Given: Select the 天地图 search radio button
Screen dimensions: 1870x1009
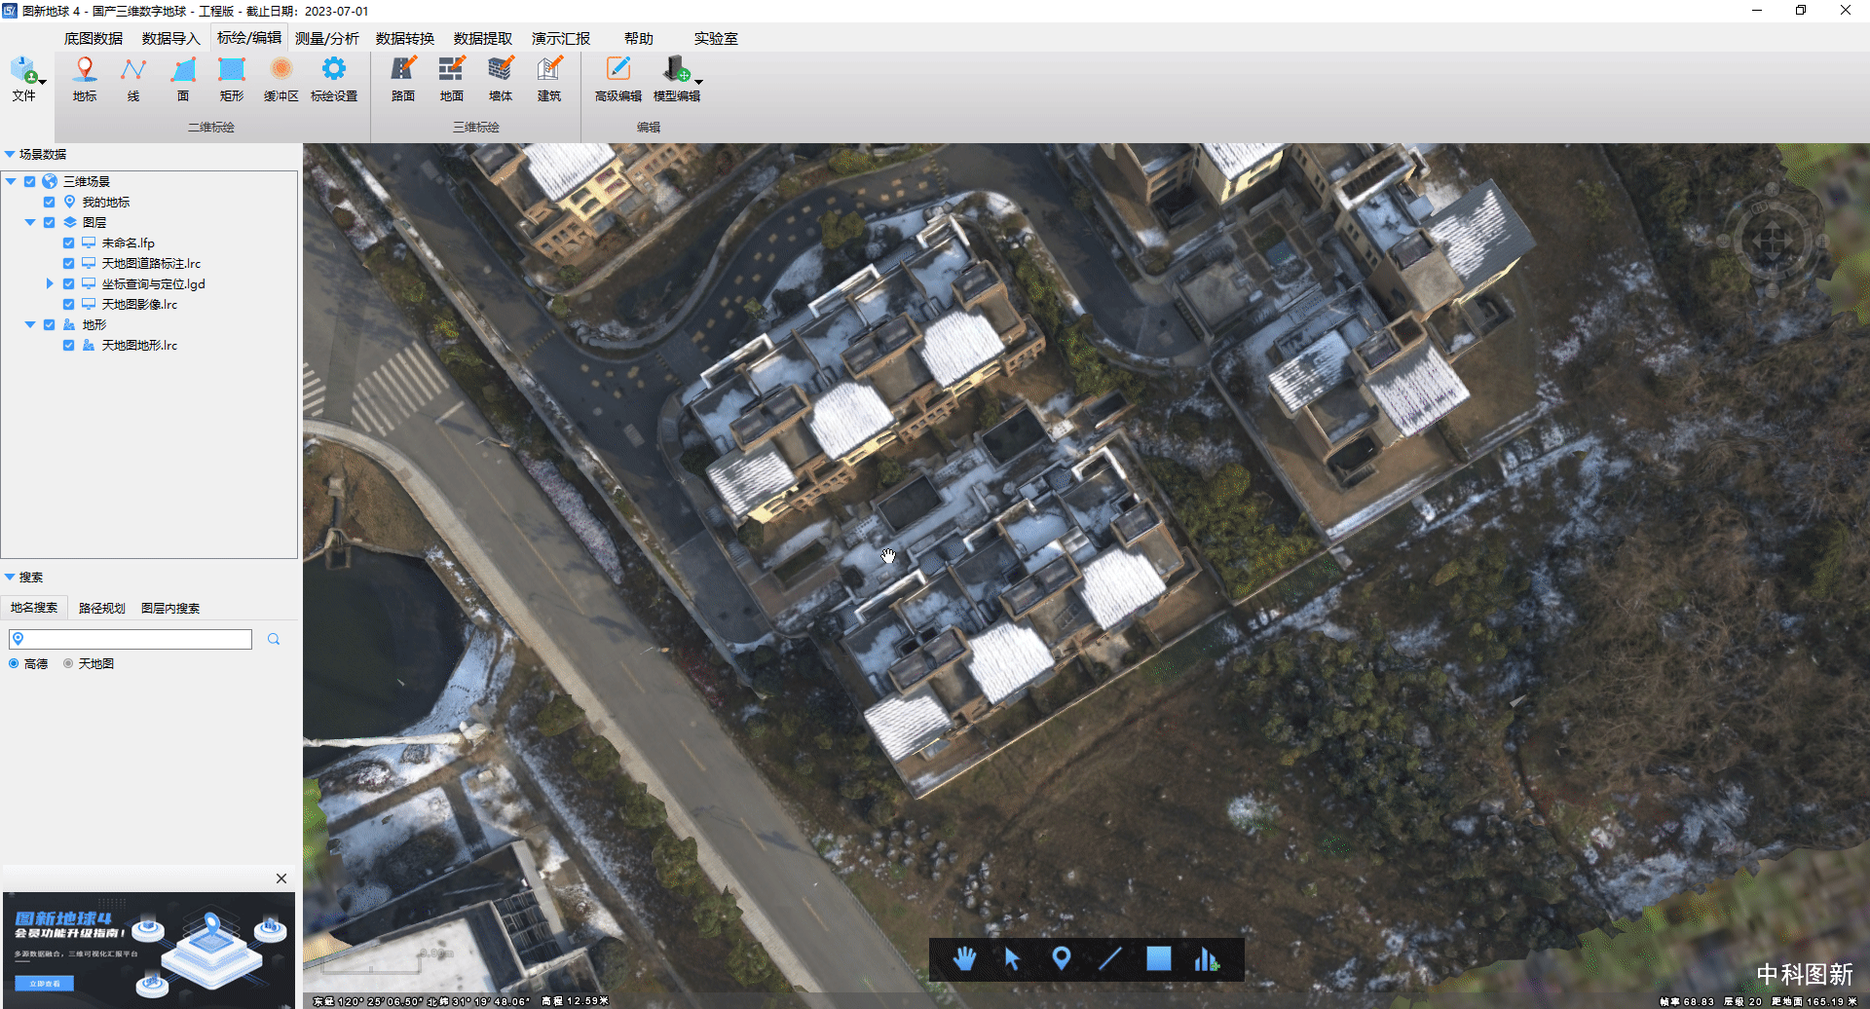Looking at the screenshot, I should click(x=68, y=663).
